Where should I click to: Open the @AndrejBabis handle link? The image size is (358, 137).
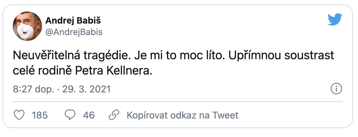tap(74, 32)
